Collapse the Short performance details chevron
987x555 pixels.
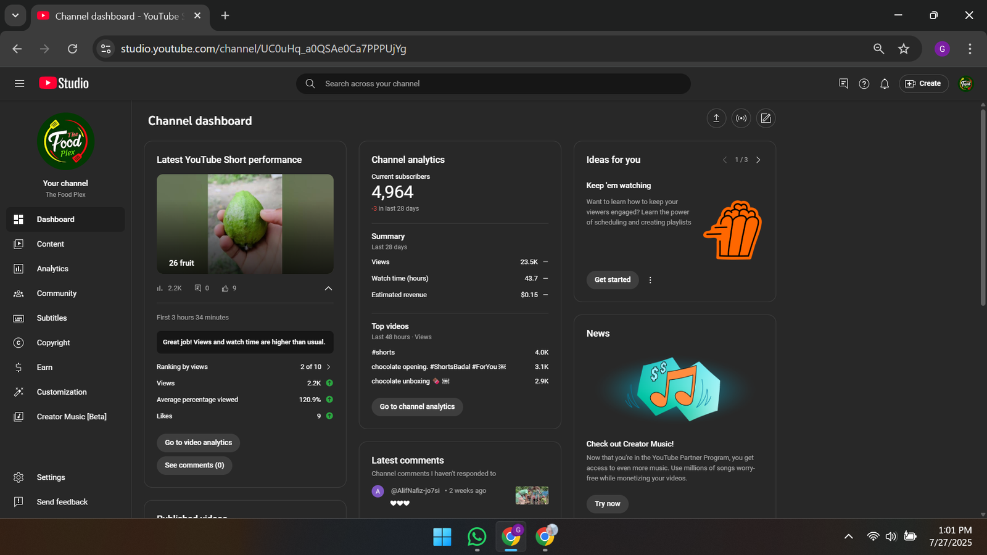tap(328, 288)
